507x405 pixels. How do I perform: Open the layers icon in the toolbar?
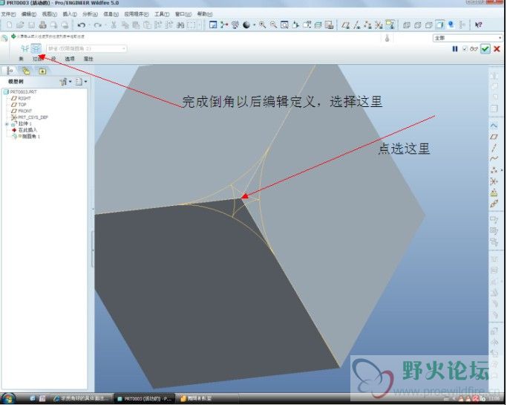318,25
